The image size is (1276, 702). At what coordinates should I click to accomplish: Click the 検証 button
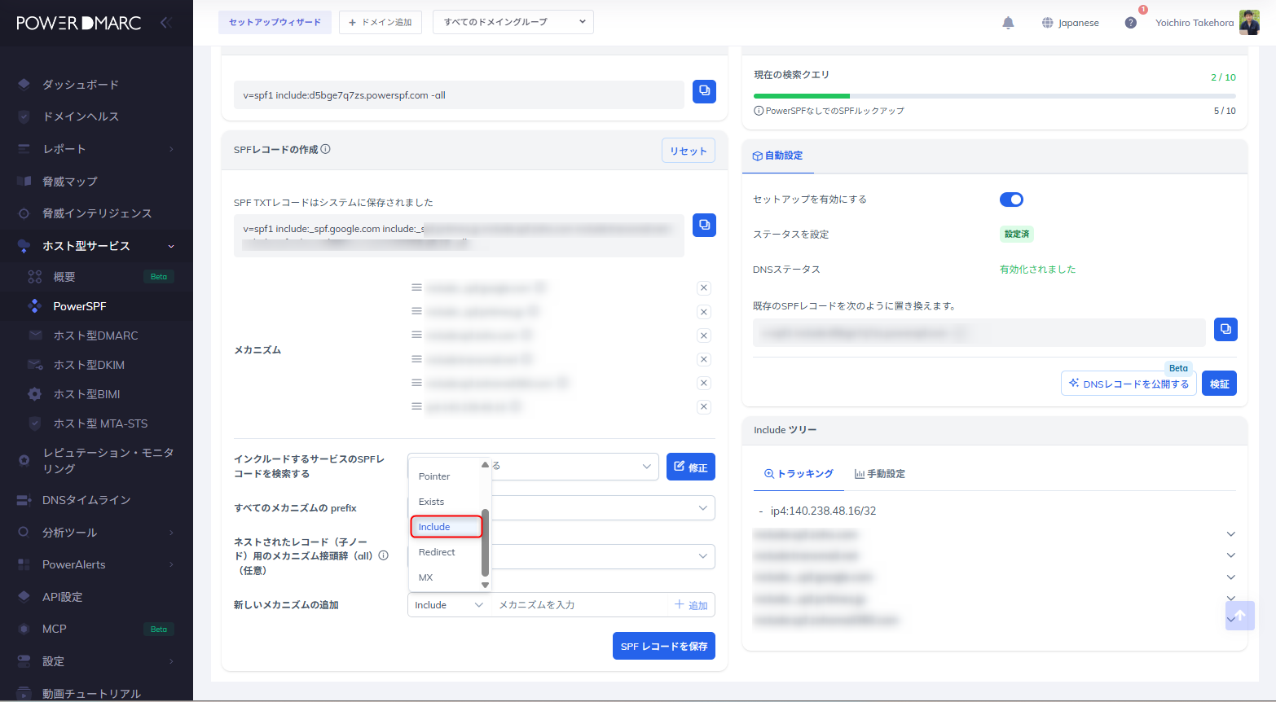[1219, 384]
